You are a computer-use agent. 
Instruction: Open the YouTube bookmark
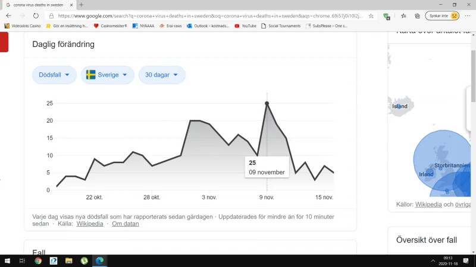(245, 26)
